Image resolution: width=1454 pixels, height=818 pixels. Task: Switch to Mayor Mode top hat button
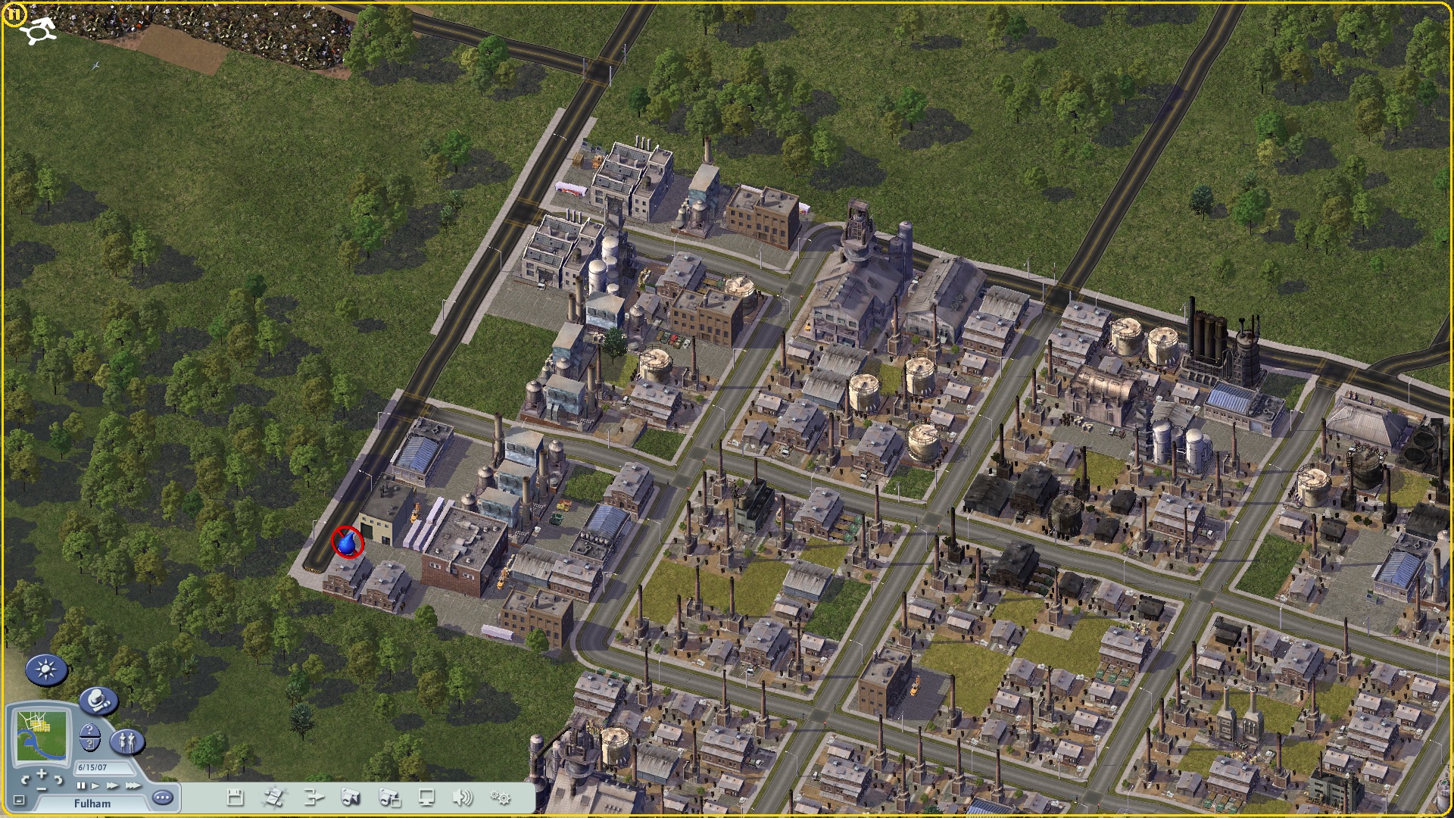98,701
